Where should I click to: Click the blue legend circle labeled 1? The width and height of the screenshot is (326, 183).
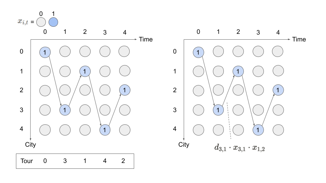coord(53,22)
